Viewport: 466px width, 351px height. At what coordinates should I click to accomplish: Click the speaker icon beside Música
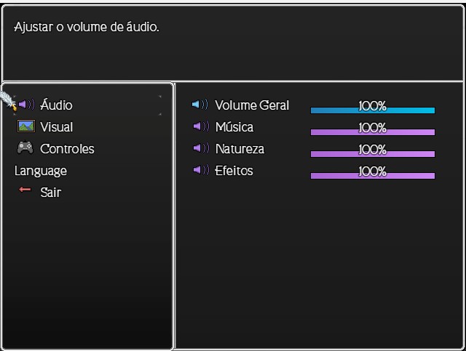pyautogui.click(x=201, y=126)
